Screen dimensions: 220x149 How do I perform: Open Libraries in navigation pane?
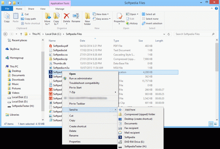(12, 115)
